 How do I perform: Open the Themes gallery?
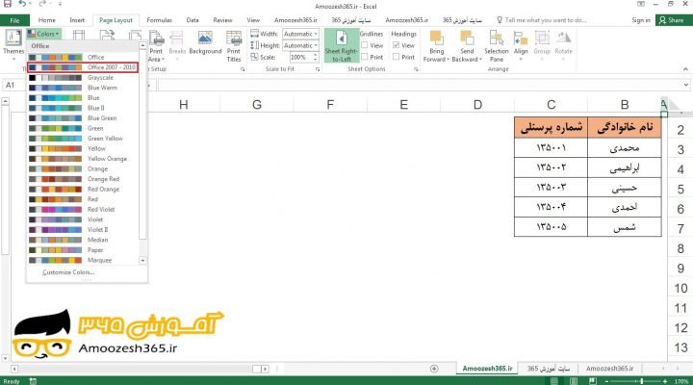[x=13, y=42]
